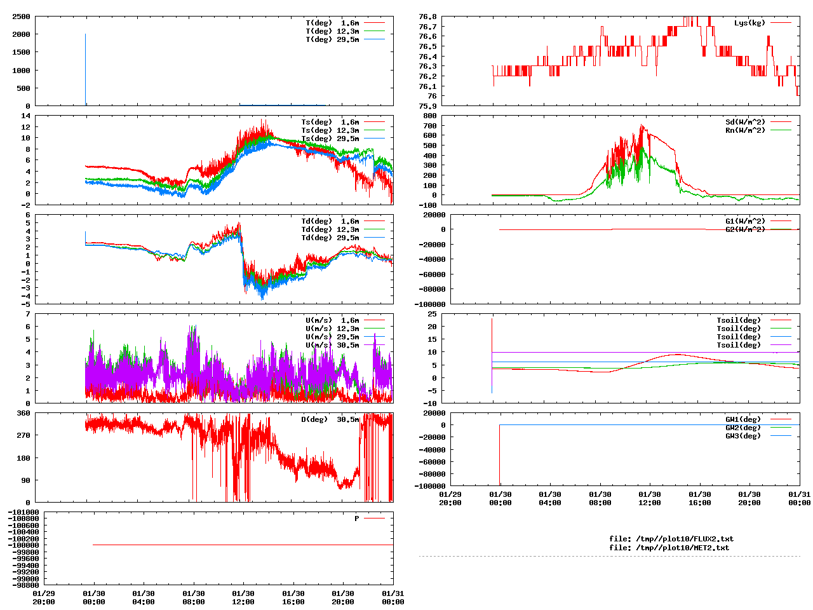The height and width of the screenshot is (610, 813).
Task: Select 'U(m/s) 12.3m' legend label
Action: [x=332, y=329]
